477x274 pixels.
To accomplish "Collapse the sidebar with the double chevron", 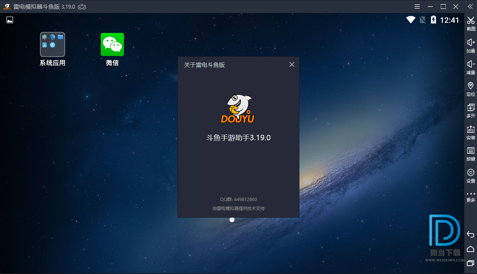I will tap(470, 7).
